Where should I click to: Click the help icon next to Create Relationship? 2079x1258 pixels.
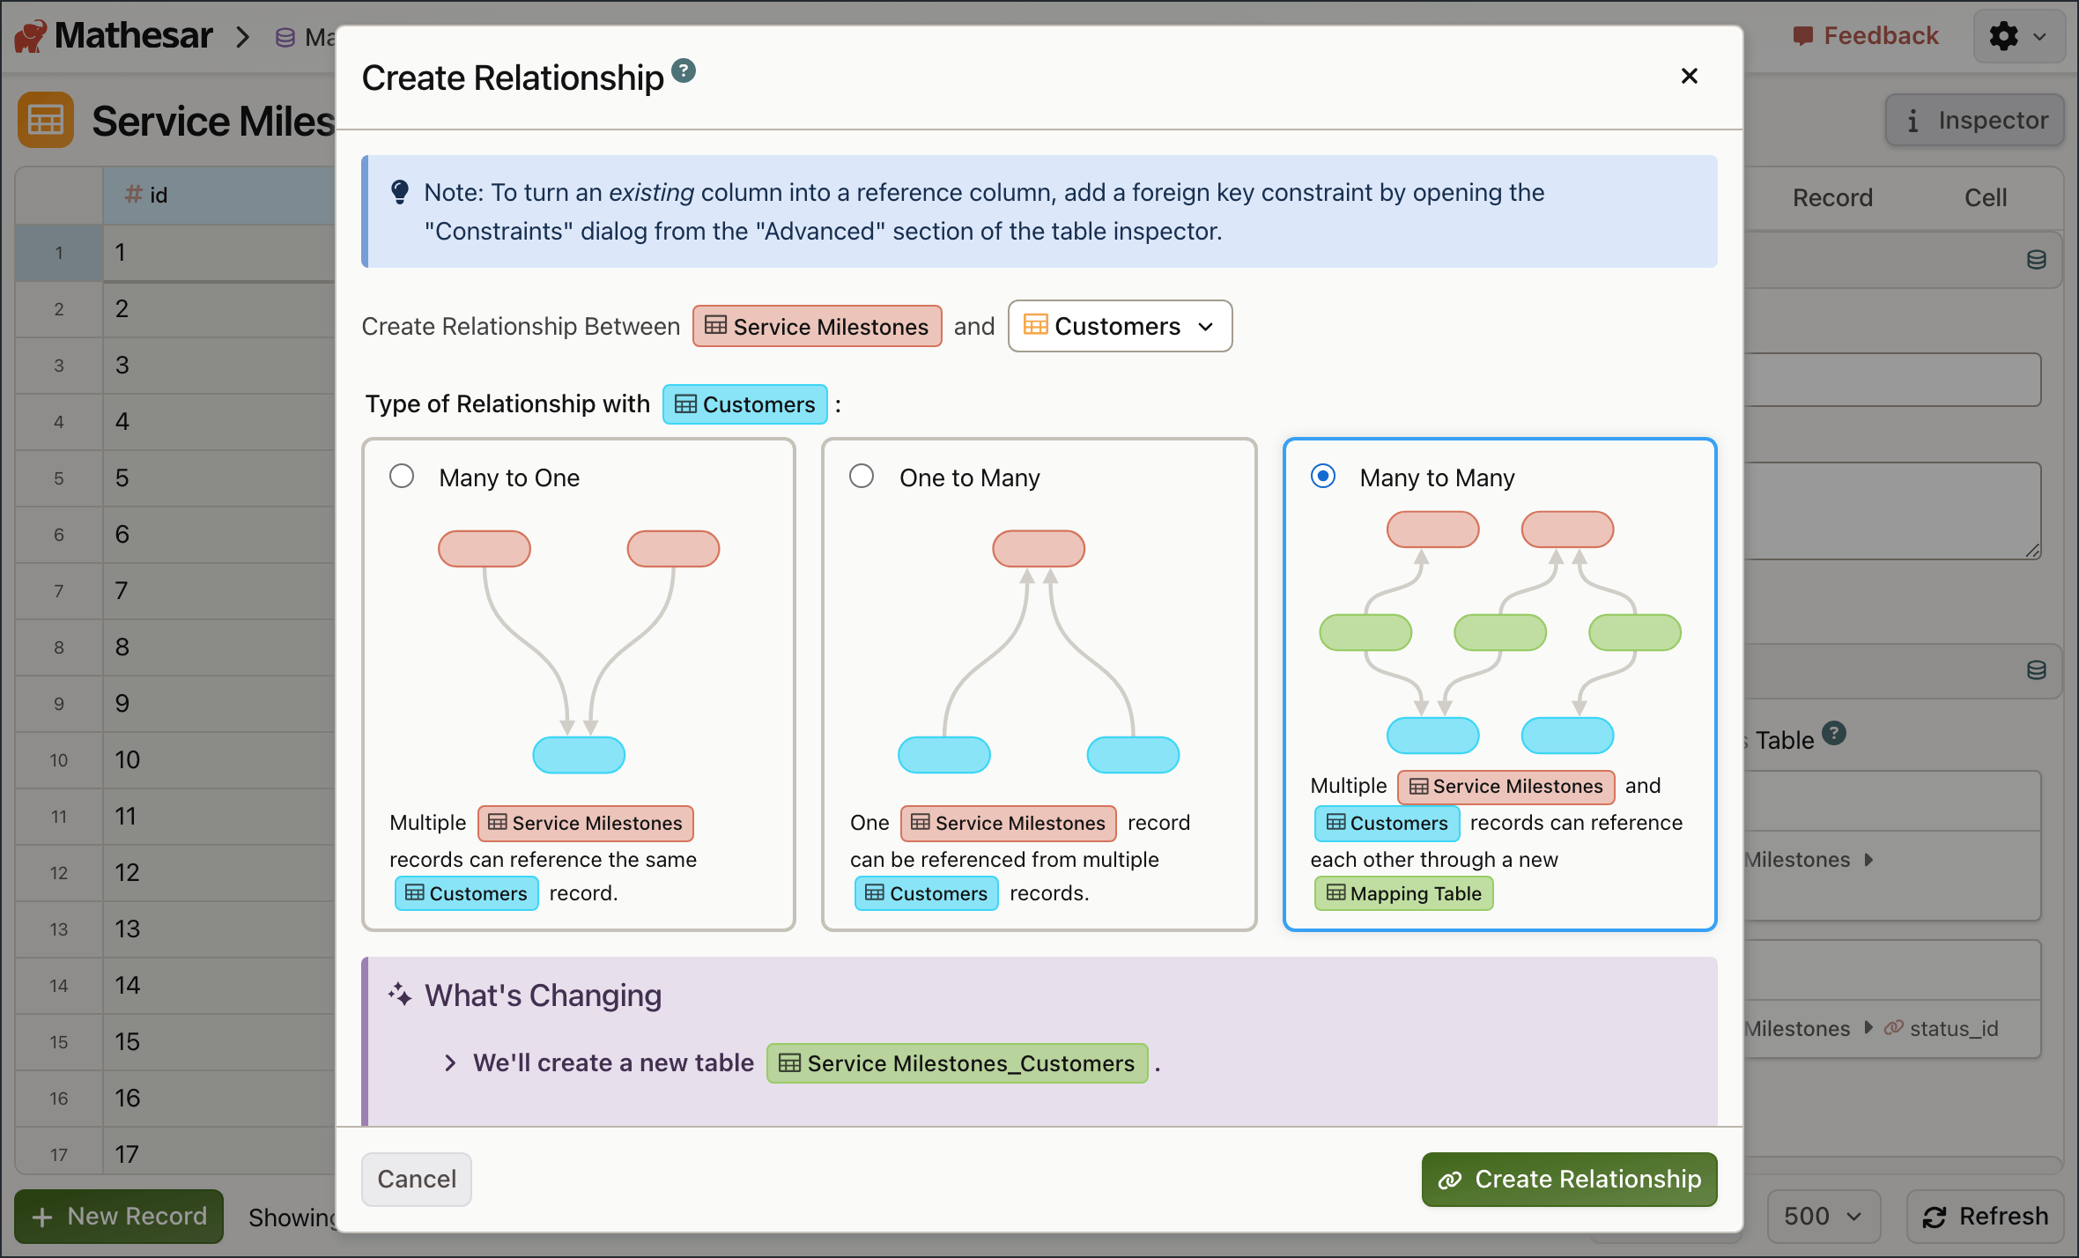[684, 70]
